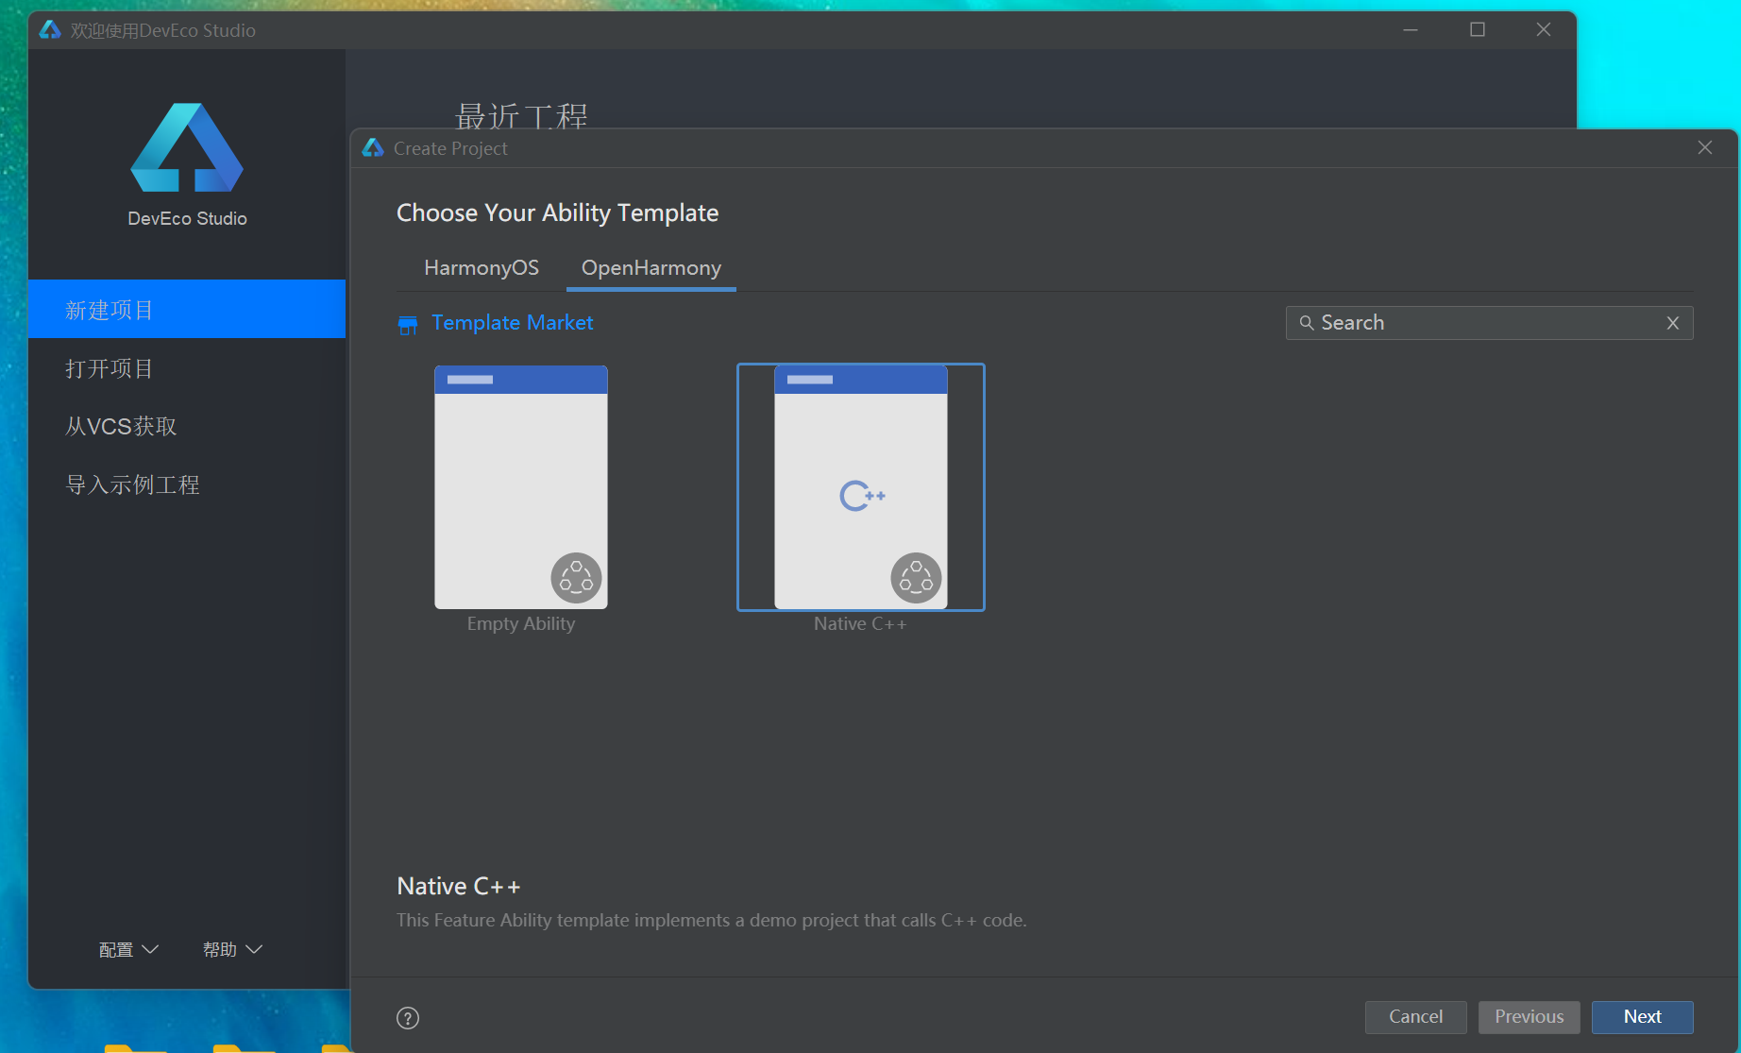
Task: Click the DevEco icon in Create Project title bar
Action: pos(373,148)
